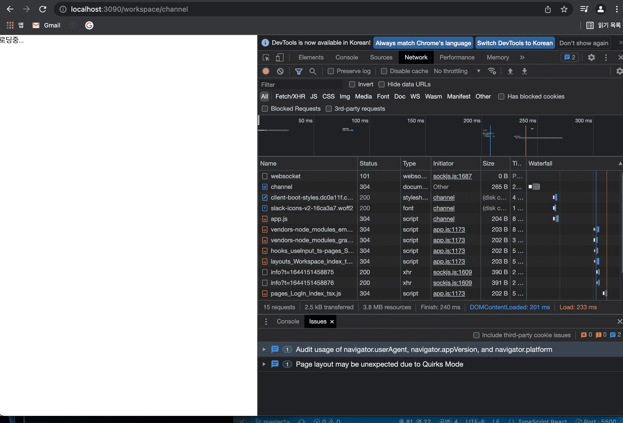
Task: Open the DevTools settings gear
Action: pyautogui.click(x=591, y=57)
